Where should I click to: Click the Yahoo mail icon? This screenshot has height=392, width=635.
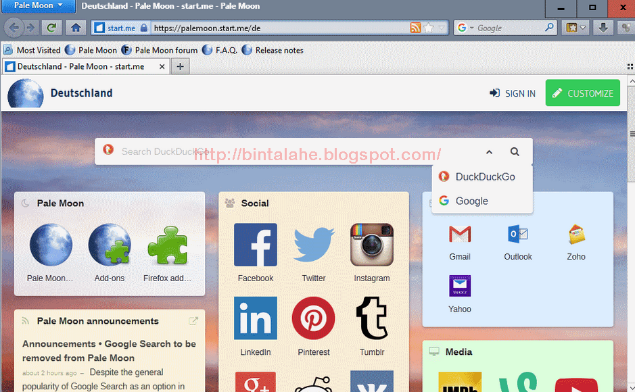pos(460,286)
